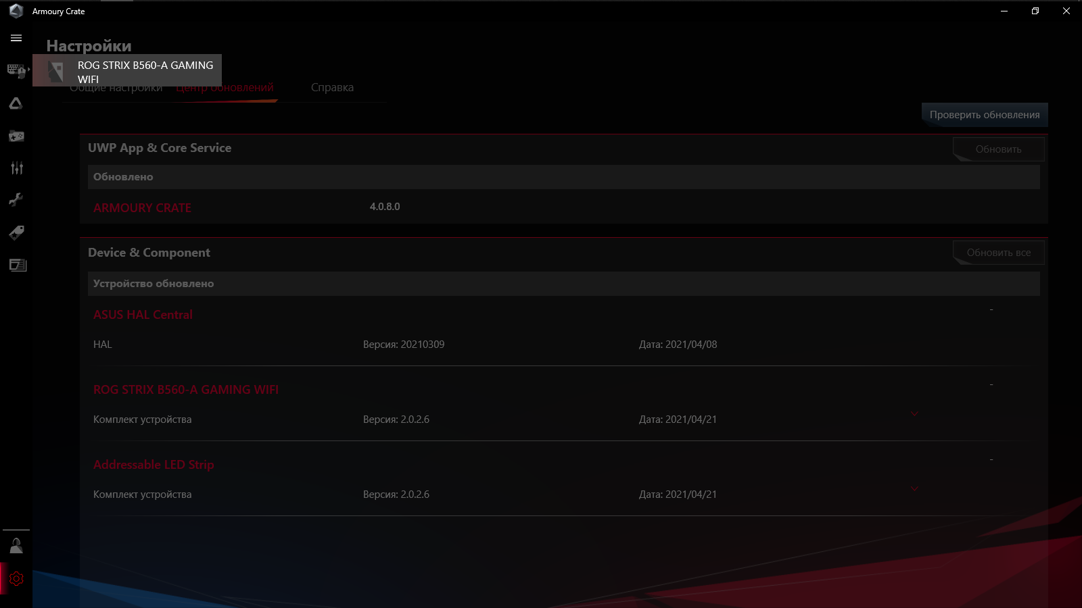Open the News sidebar icon
The image size is (1082, 608).
pos(18,265)
